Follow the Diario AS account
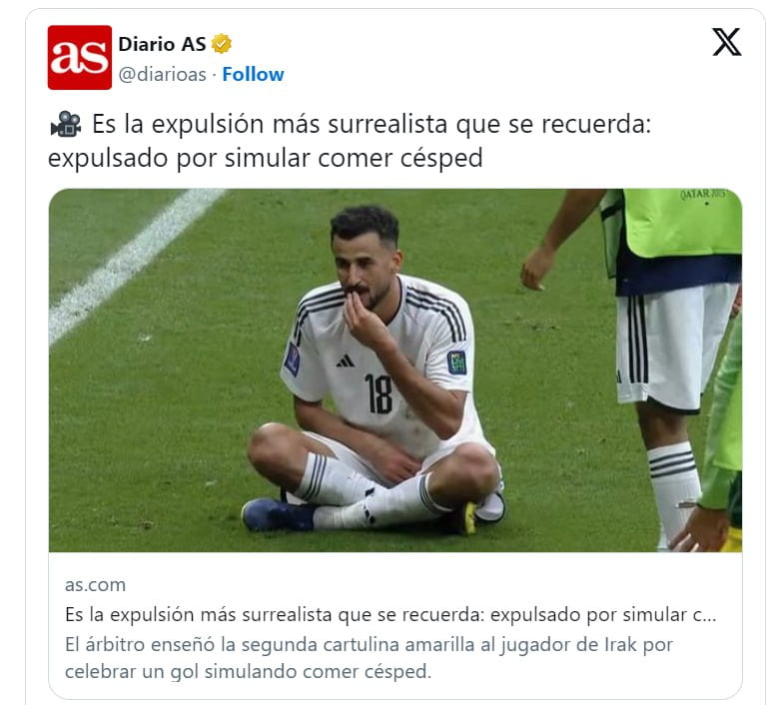Viewport: 775px width, 705px height. pos(253,74)
